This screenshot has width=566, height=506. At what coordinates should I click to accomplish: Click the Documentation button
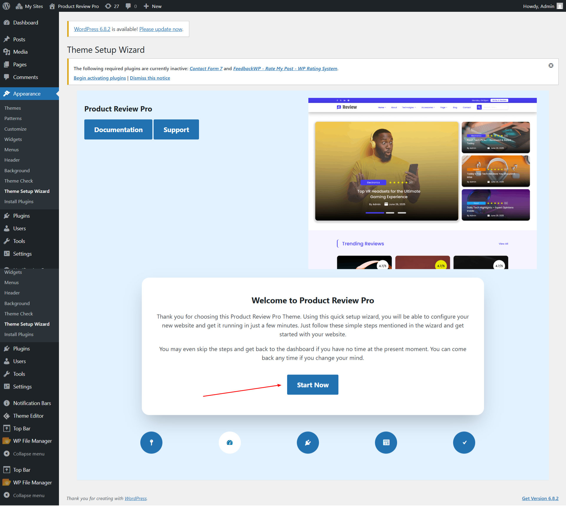click(118, 129)
